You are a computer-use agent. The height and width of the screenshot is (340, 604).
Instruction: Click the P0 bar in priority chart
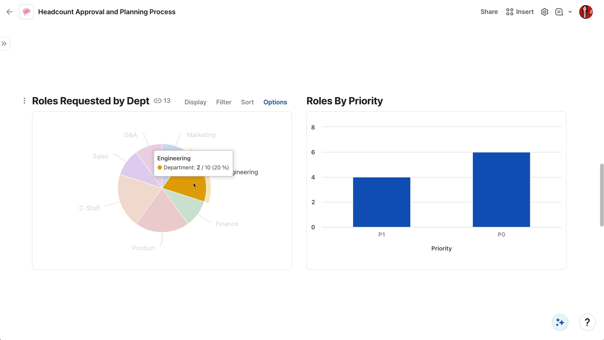coord(501,190)
